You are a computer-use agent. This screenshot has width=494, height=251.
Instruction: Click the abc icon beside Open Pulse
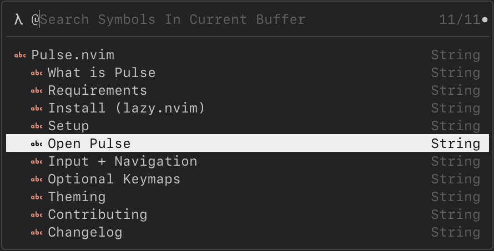(x=37, y=144)
